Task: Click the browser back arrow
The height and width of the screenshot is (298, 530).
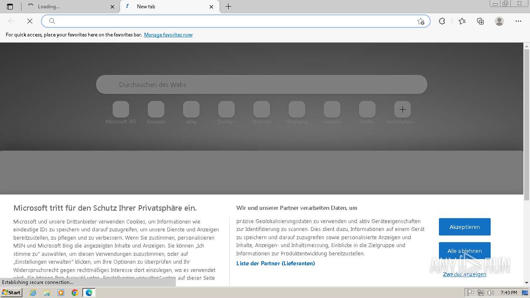Action: (x=12, y=21)
